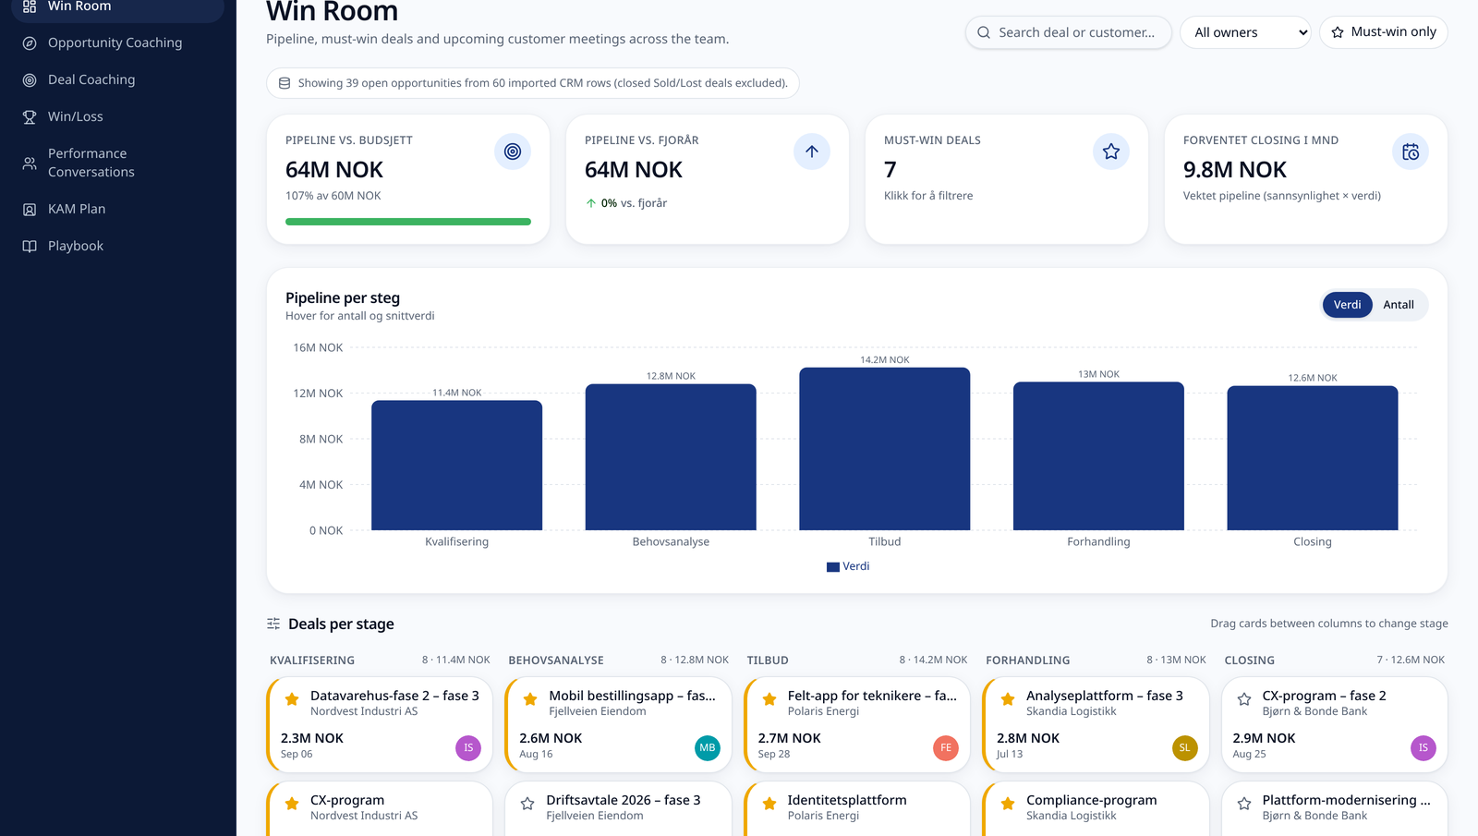The height and width of the screenshot is (836, 1478).
Task: Unstar the Mobil bestillingsapp deal
Action: (530, 699)
